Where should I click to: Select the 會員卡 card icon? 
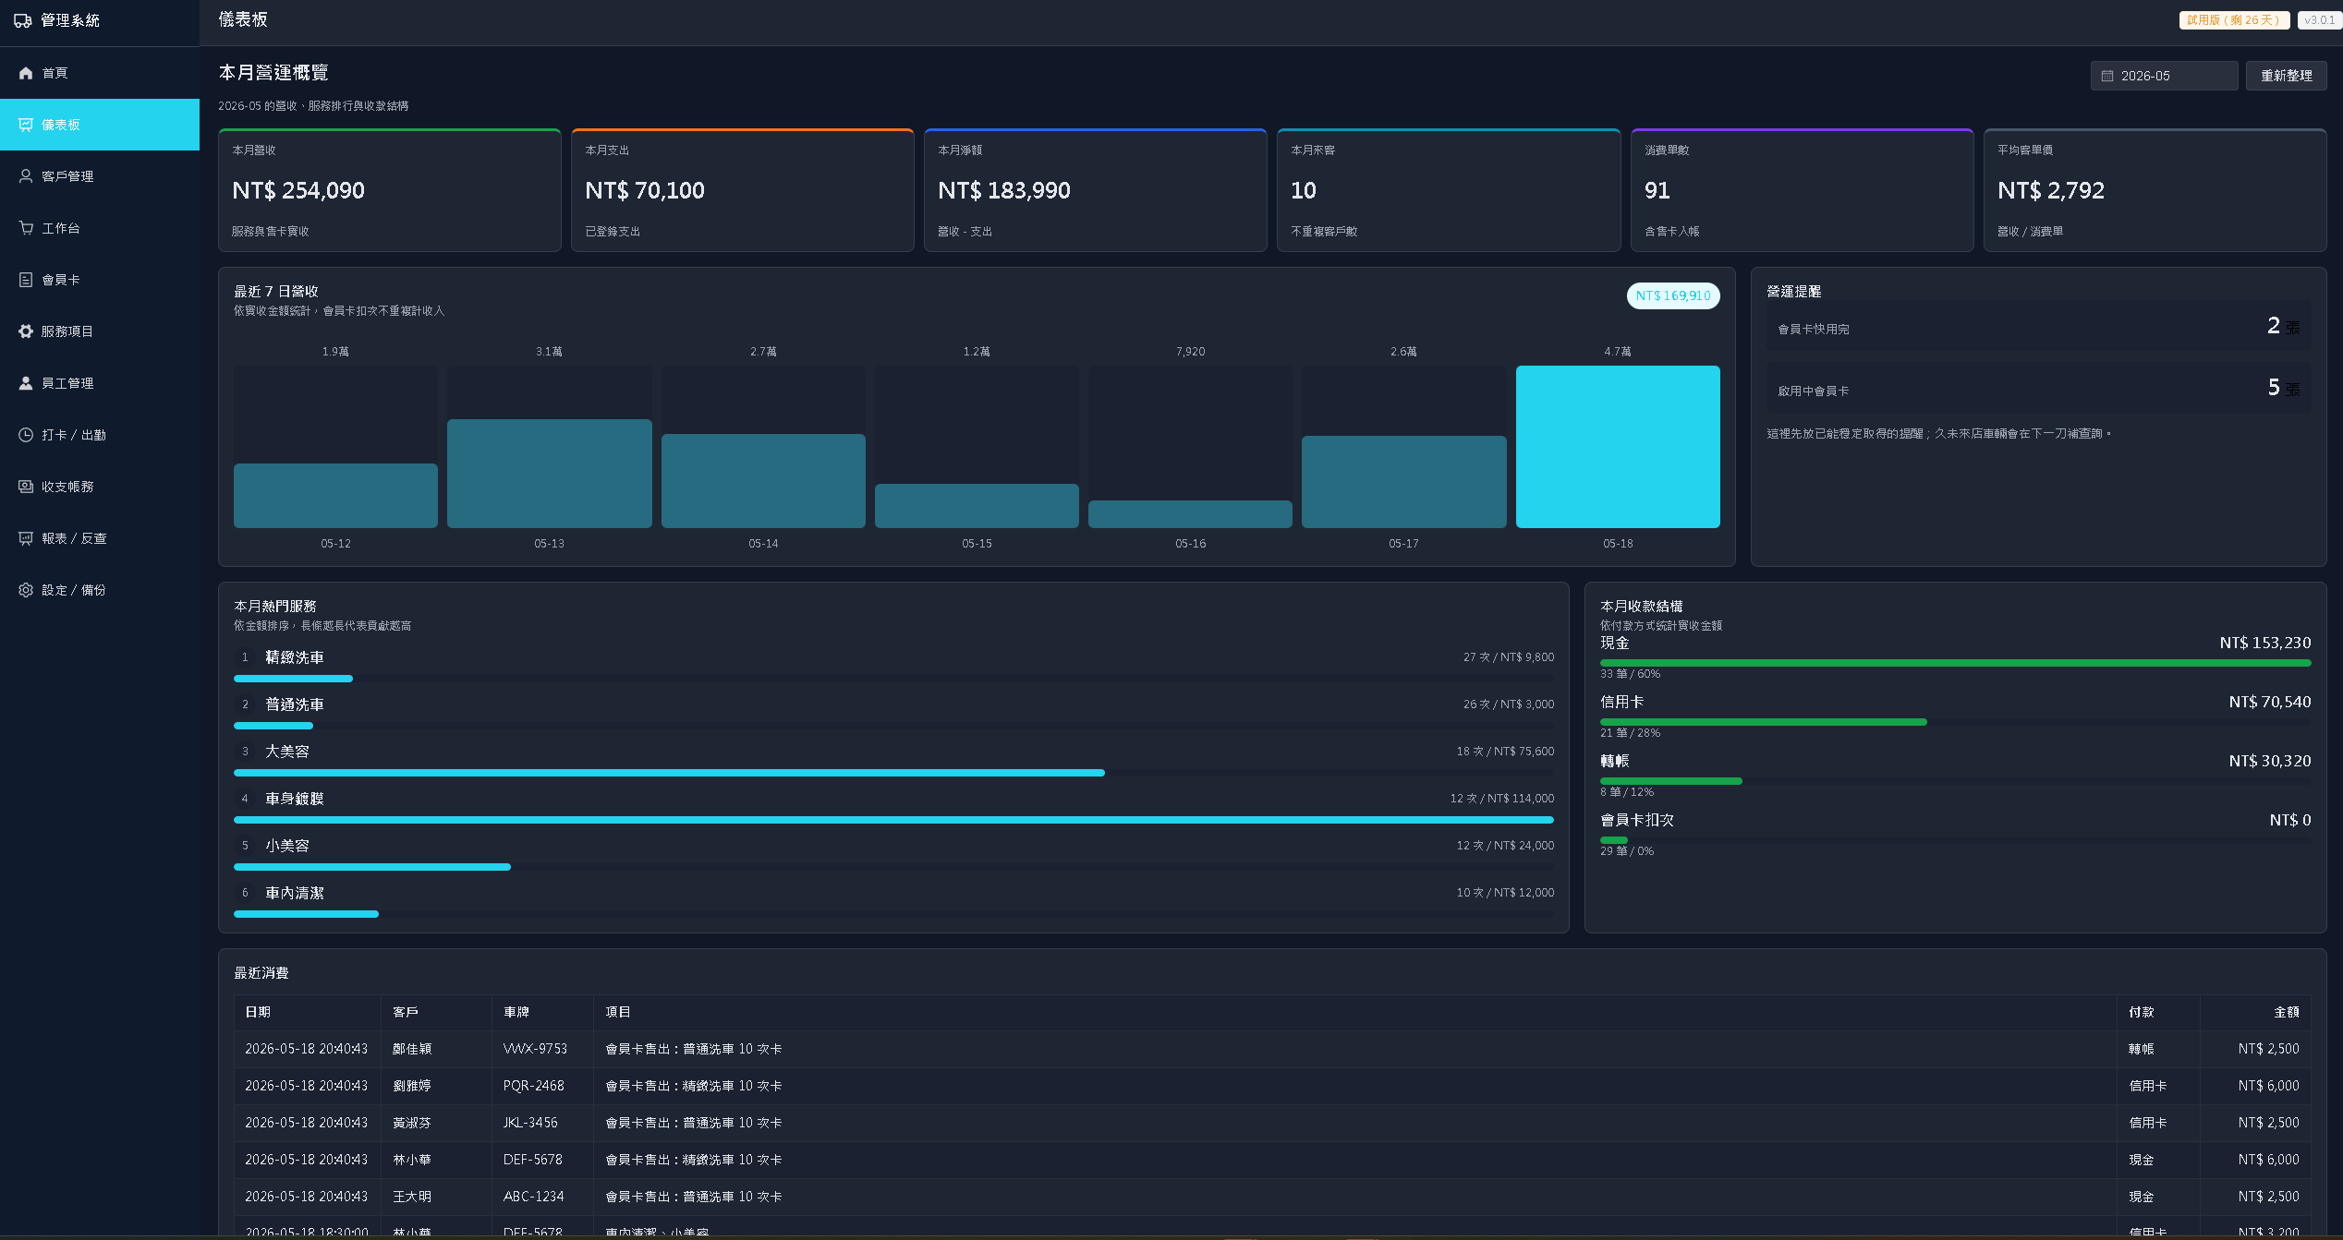coord(26,280)
